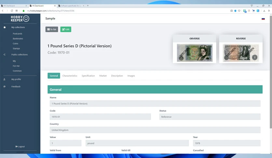Viewport: 272px width, 158px height.
Task: Switch language via the Russian flag icon
Action: pos(263,19)
